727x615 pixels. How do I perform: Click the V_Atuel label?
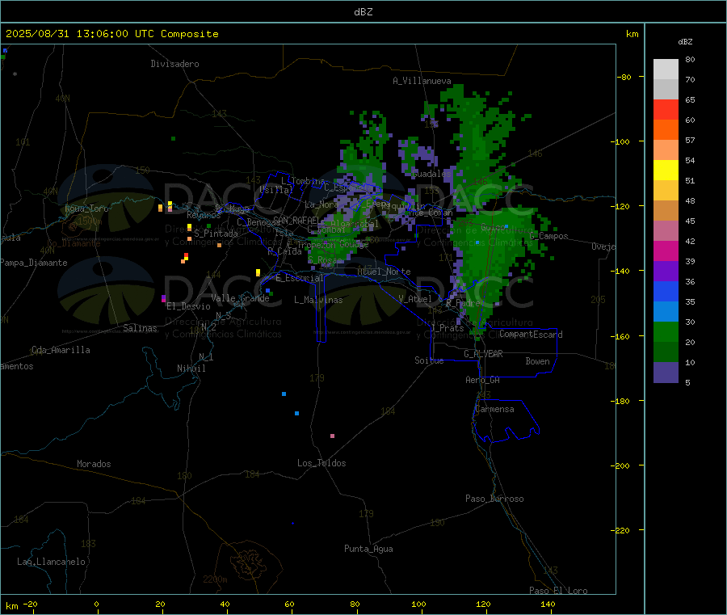click(415, 299)
